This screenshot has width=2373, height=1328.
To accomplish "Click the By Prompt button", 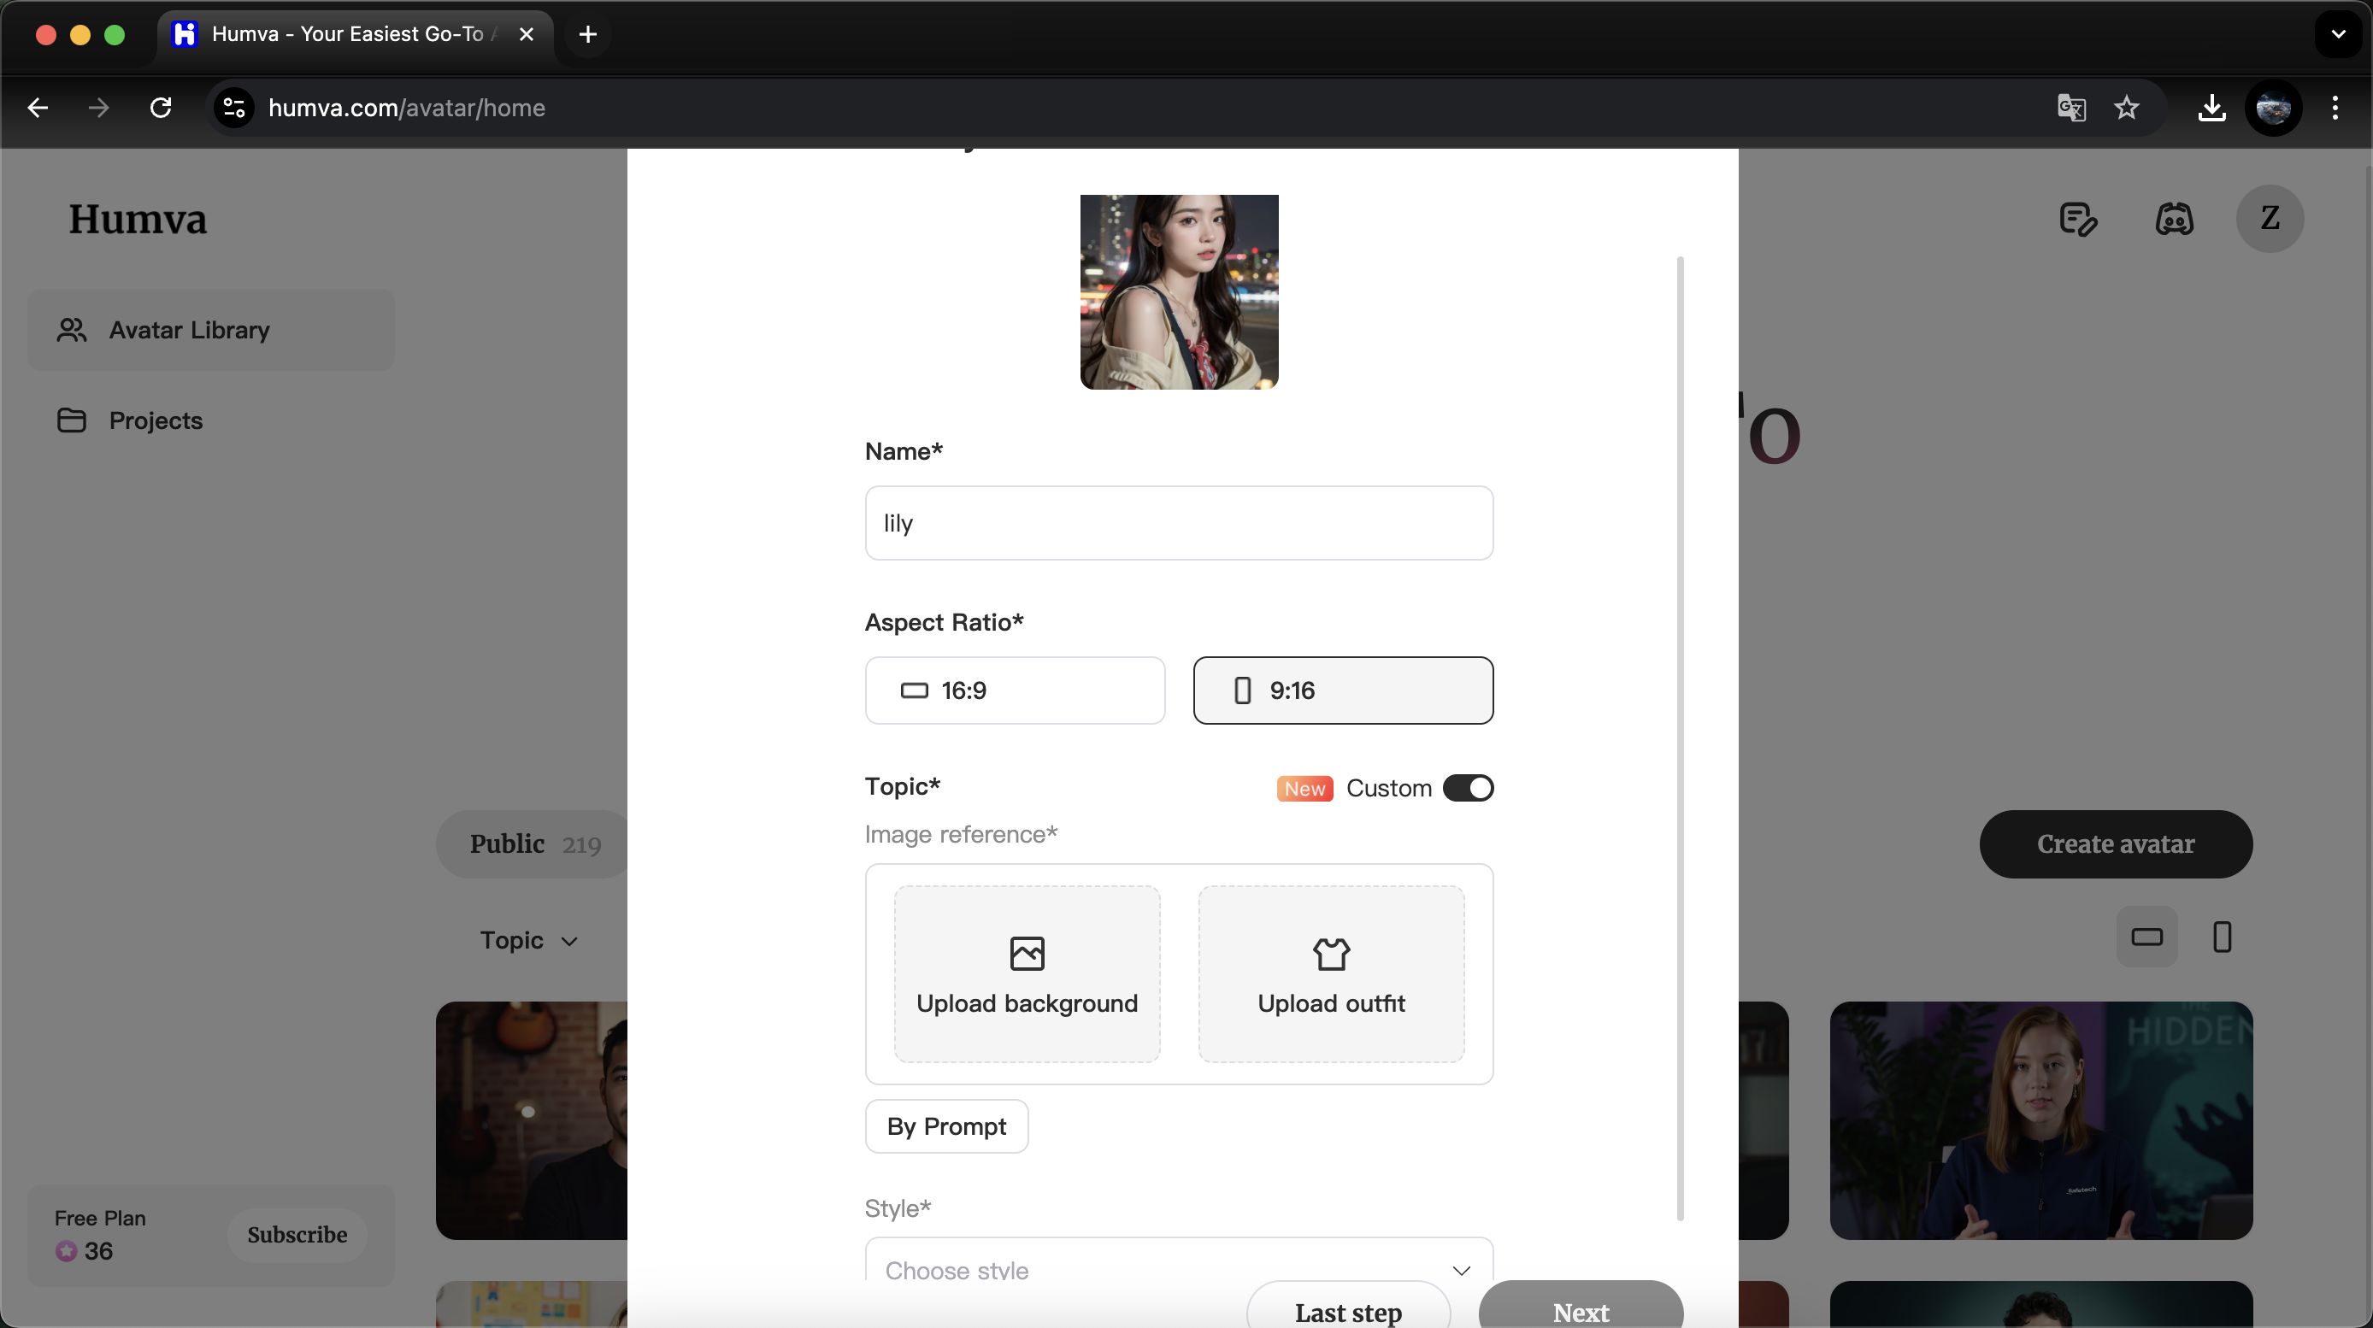I will [946, 1126].
